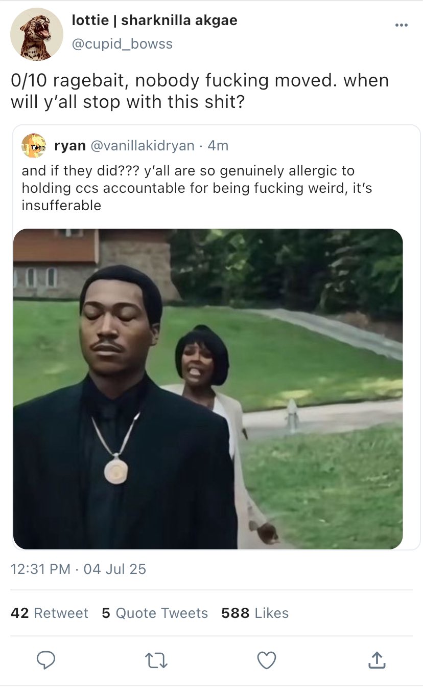Image resolution: width=423 pixels, height=687 pixels.
Task: Open the @cupid_bowss handle
Action: (122, 44)
